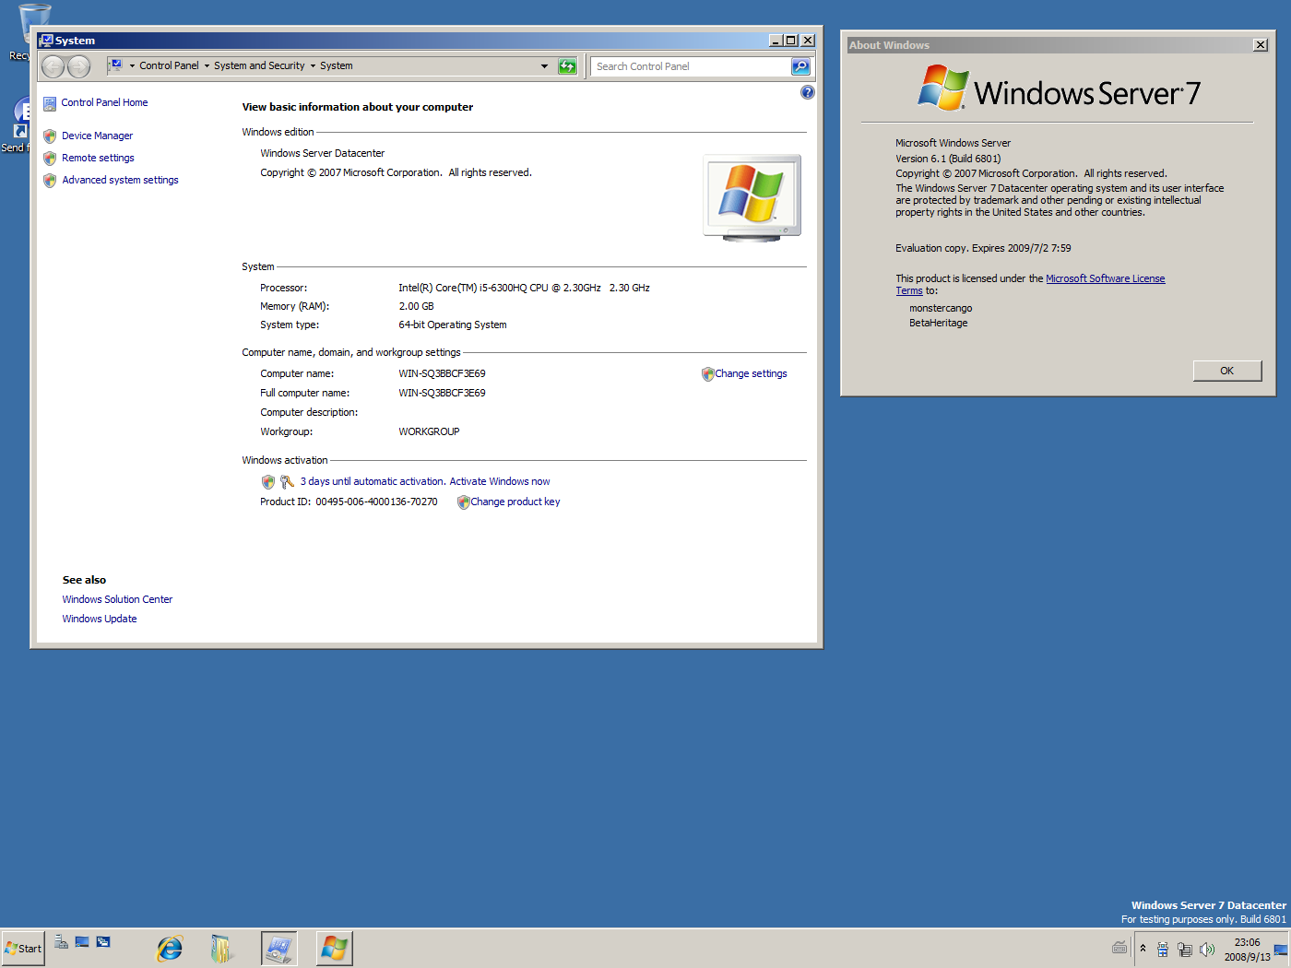Viewport: 1291px width, 968px height.
Task: Open Internet Explorer from the taskbar
Action: (170, 948)
